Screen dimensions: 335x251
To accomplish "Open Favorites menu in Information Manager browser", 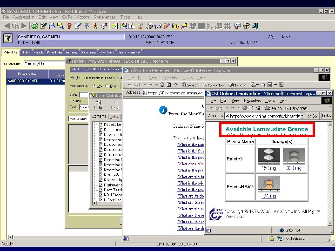I will [170, 77].
